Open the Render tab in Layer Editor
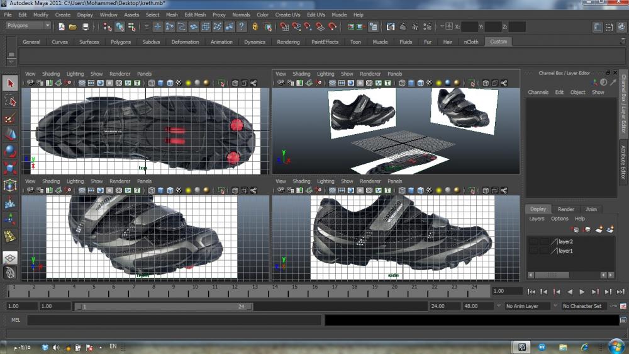Screen dimensions: 629x354 tap(566, 209)
